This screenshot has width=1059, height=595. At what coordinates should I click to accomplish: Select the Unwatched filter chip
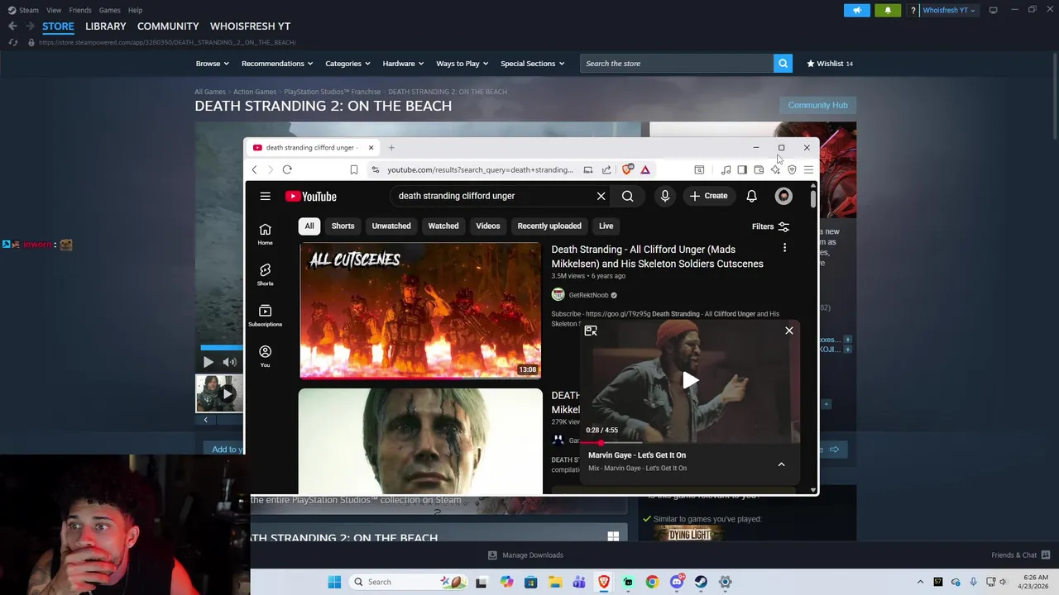pyautogui.click(x=391, y=226)
